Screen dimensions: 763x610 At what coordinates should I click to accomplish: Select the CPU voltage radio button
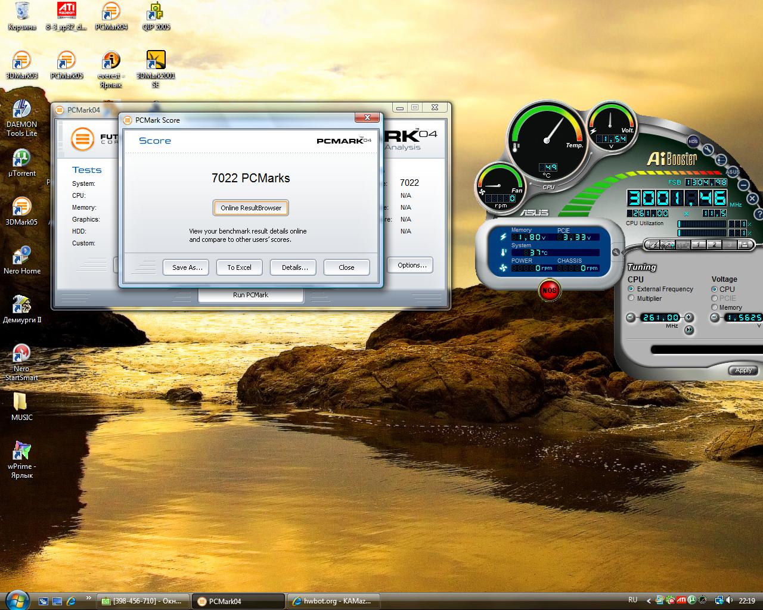click(714, 289)
